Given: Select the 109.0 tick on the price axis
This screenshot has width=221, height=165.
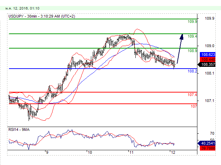Looking at the screenshot, I should [x=209, y=46].
